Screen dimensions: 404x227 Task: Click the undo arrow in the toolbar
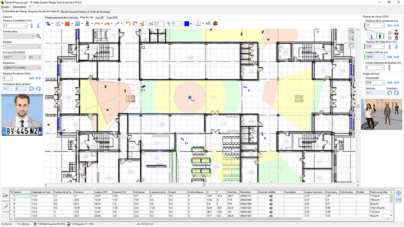pyautogui.click(x=128, y=24)
